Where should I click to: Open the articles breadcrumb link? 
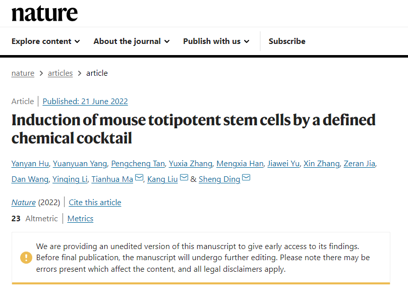tap(60, 73)
